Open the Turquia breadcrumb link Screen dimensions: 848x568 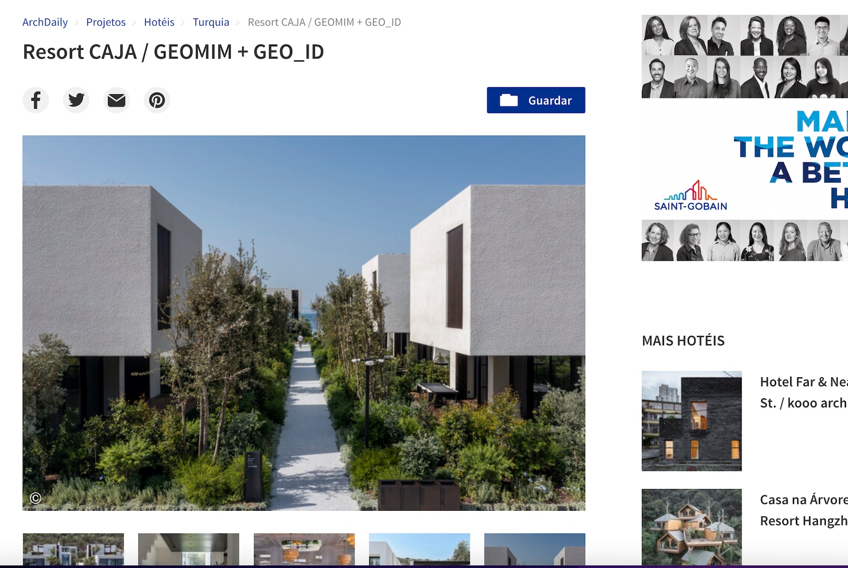coord(211,22)
